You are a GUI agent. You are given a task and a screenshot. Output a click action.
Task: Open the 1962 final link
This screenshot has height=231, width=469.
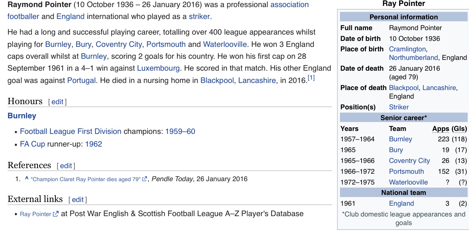point(93,144)
